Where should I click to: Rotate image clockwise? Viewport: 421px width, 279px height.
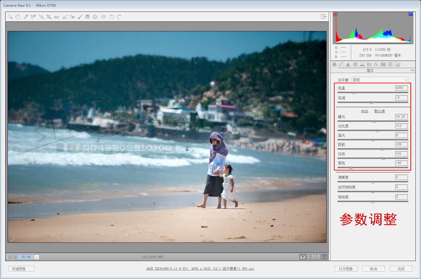pos(119,17)
